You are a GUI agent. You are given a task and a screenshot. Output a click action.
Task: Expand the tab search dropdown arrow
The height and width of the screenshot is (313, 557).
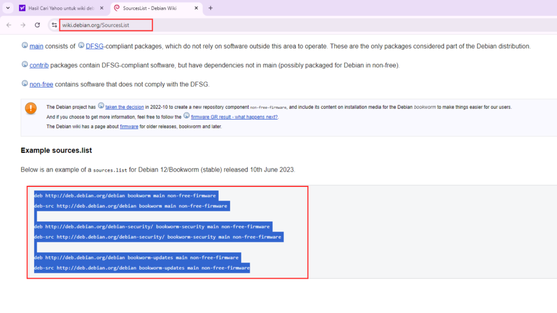pos(7,8)
